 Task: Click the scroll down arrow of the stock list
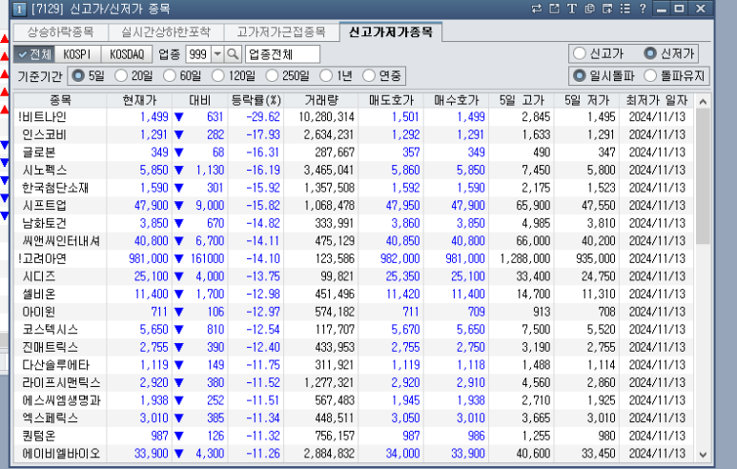coord(703,455)
